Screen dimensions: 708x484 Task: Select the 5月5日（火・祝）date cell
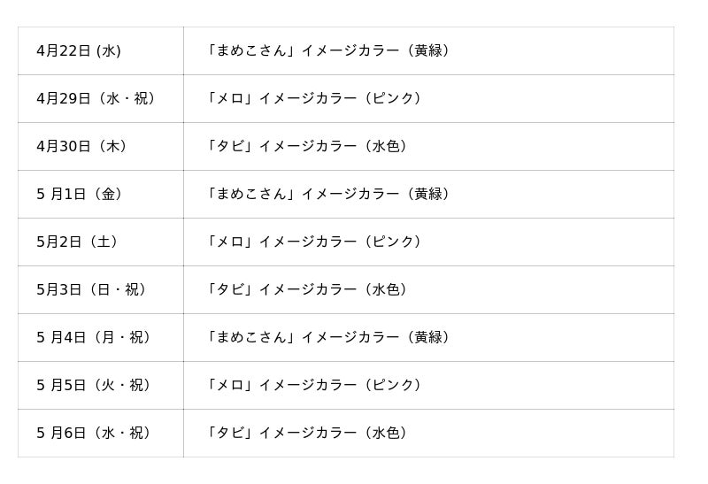95,386
